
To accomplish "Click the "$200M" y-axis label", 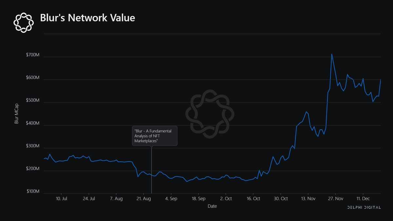I will pyautogui.click(x=33, y=169).
